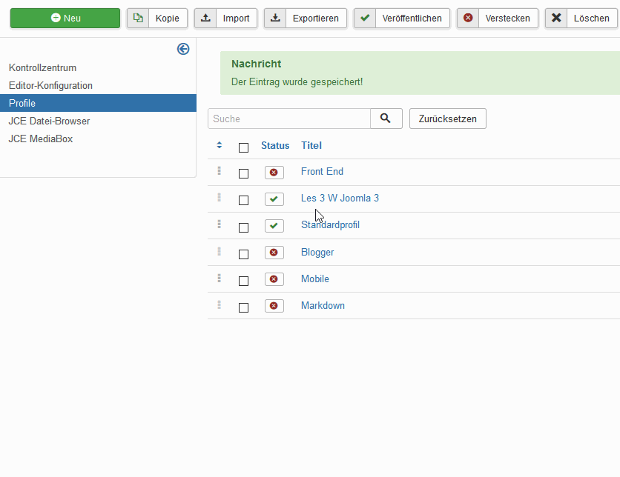The height and width of the screenshot is (477, 620).
Task: Click the Import toolbar button
Action: point(226,19)
